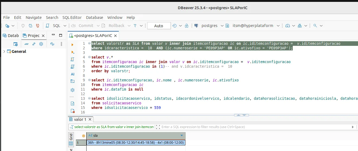This screenshot has width=358, height=151.
Task: Click the refresh icon in Projects panel
Action: point(52,44)
